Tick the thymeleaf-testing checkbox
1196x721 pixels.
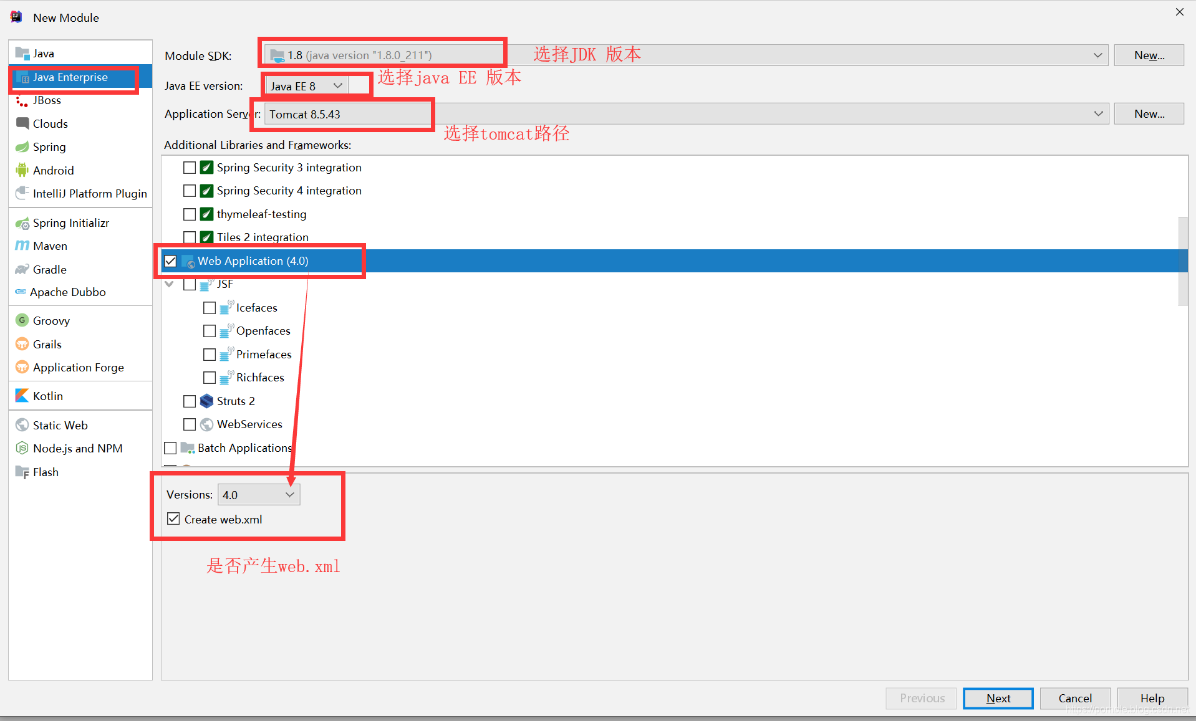(190, 214)
